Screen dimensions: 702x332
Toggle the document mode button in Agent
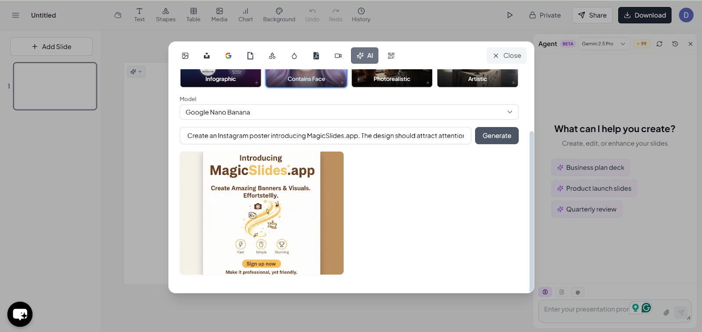[x=562, y=292]
